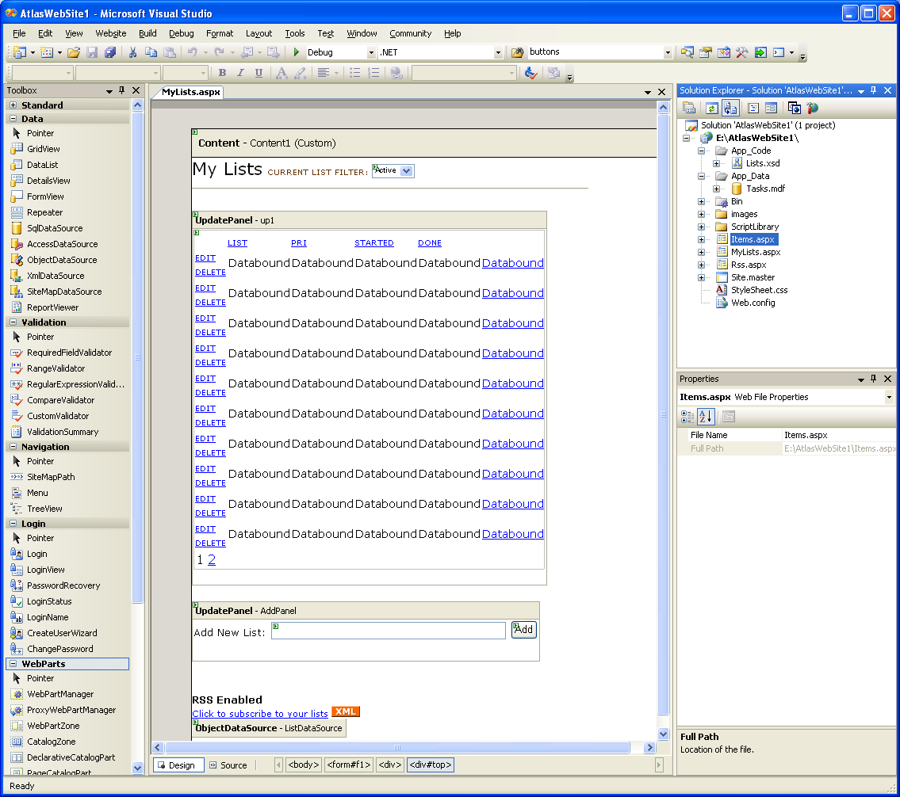Screen dimensions: 900x797
Task: Open the Active list filter dropdown
Action: pyautogui.click(x=406, y=171)
